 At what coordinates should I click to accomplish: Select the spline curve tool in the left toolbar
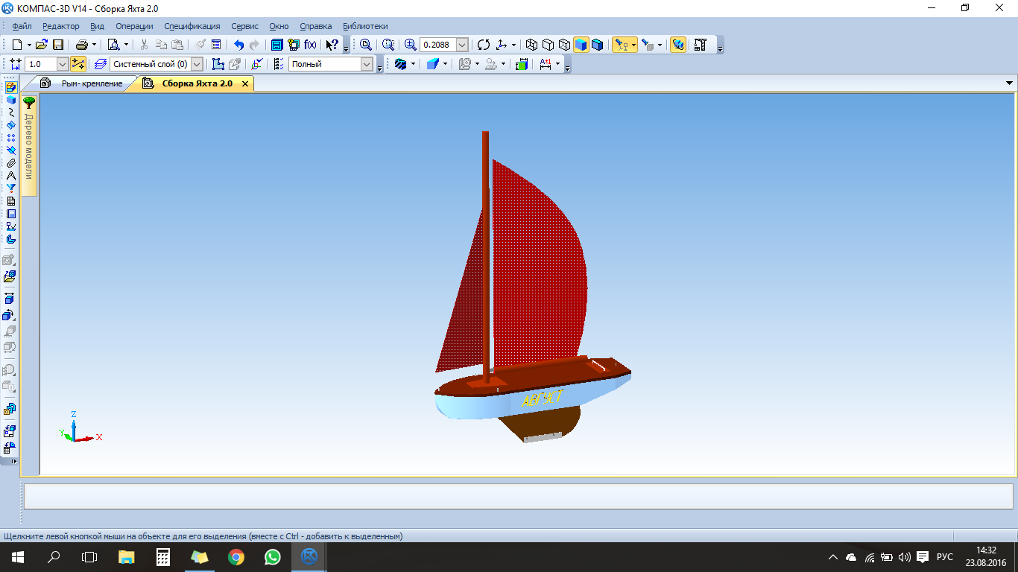tap(10, 112)
